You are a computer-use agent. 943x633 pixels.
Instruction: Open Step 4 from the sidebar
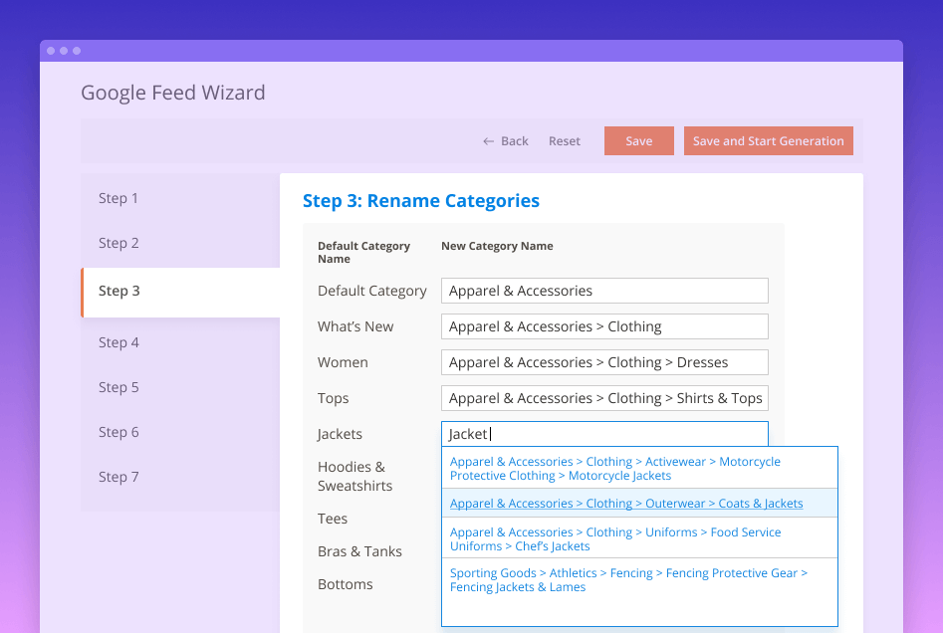[118, 342]
